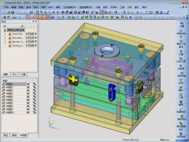
Task: Select the Rotate view tool
Action: click(x=58, y=12)
